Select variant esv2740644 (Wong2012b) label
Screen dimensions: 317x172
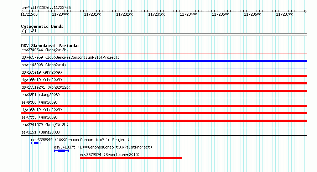pos(45,50)
